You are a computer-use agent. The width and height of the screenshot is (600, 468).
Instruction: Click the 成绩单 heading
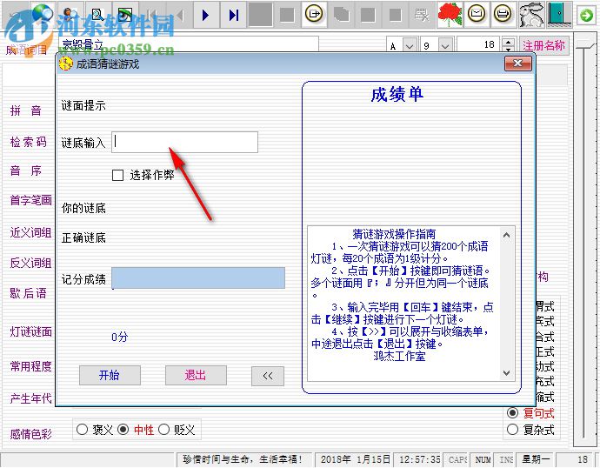(397, 94)
